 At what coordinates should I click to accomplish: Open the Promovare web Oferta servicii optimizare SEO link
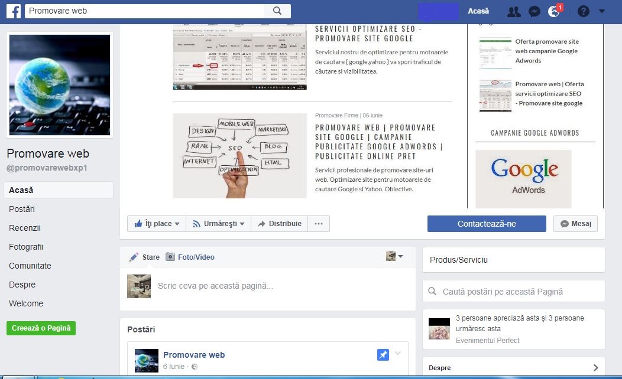549,93
